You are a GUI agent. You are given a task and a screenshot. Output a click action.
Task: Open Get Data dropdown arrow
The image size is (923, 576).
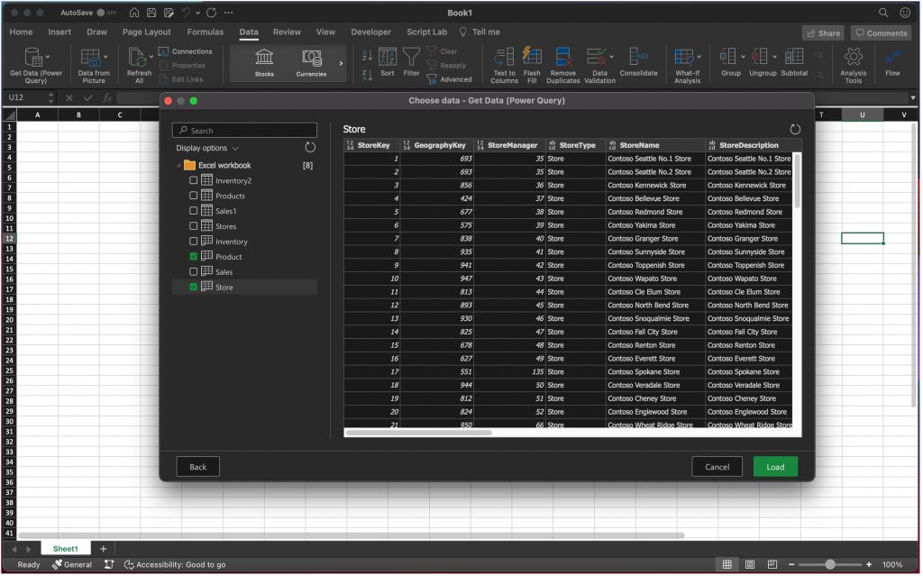48,57
